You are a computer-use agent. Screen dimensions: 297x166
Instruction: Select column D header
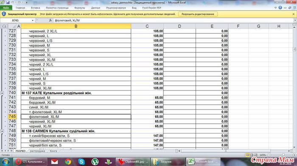click(x=179, y=26)
